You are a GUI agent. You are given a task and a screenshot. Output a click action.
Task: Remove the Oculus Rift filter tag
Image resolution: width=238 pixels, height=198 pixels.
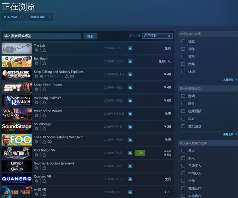[x=49, y=17]
